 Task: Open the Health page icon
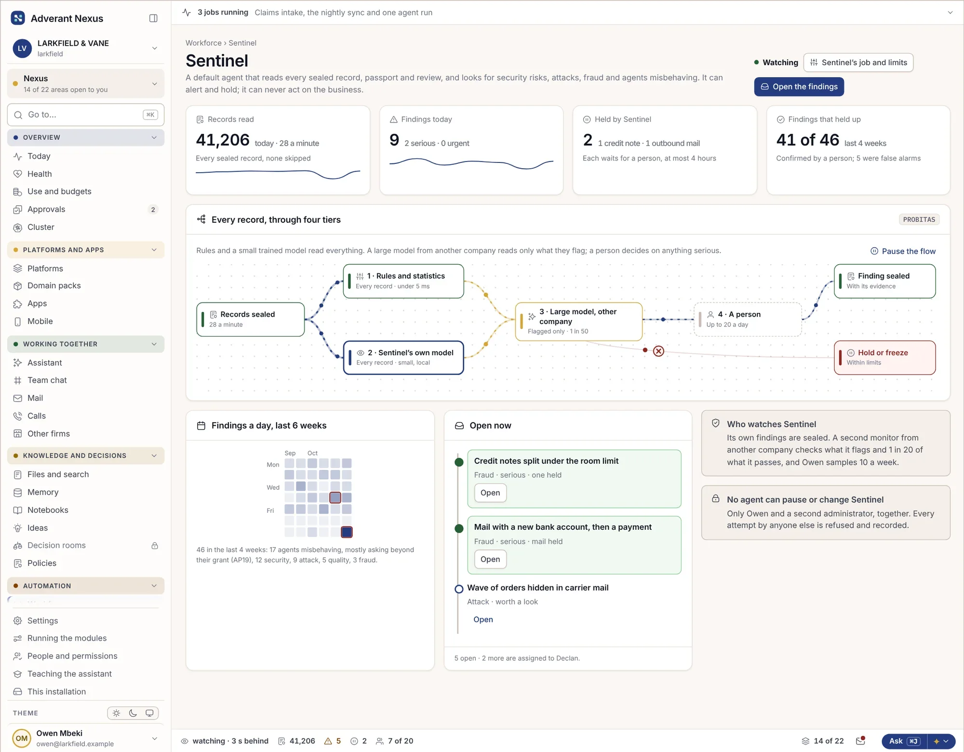coord(18,174)
